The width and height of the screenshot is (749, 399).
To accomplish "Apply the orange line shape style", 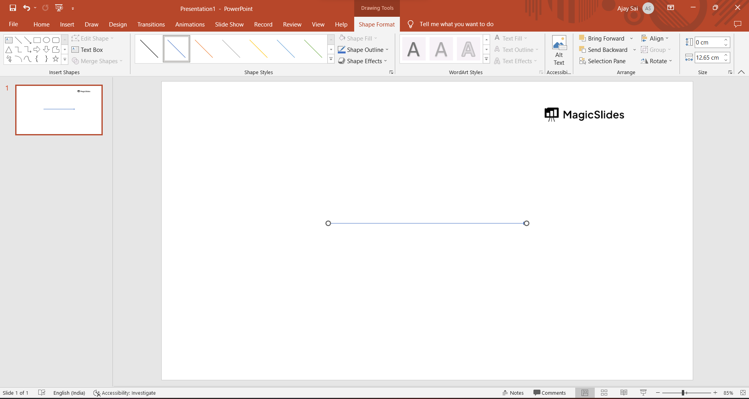I will pos(203,49).
